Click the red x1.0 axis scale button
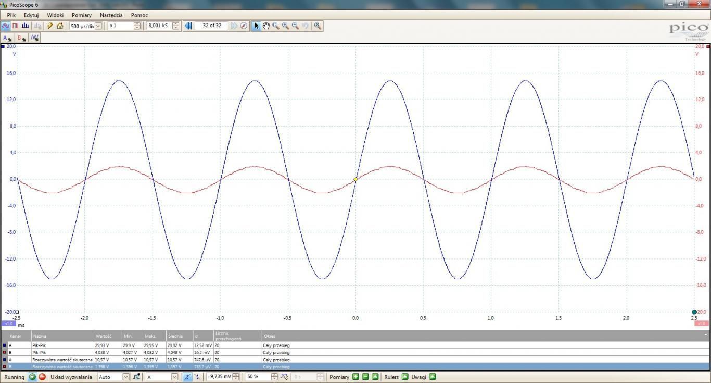The height and width of the screenshot is (383, 711). point(701,324)
